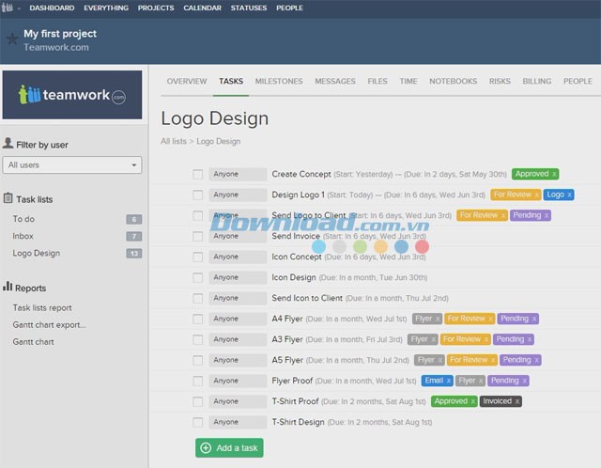Click the Filter by user person icon
This screenshot has height=468, width=601.
click(x=8, y=143)
